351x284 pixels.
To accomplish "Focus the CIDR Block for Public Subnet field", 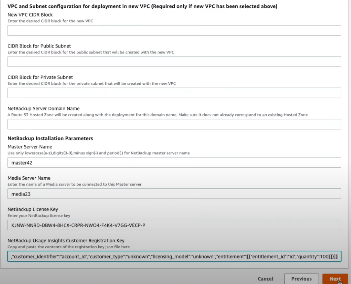I will tap(174, 62).
